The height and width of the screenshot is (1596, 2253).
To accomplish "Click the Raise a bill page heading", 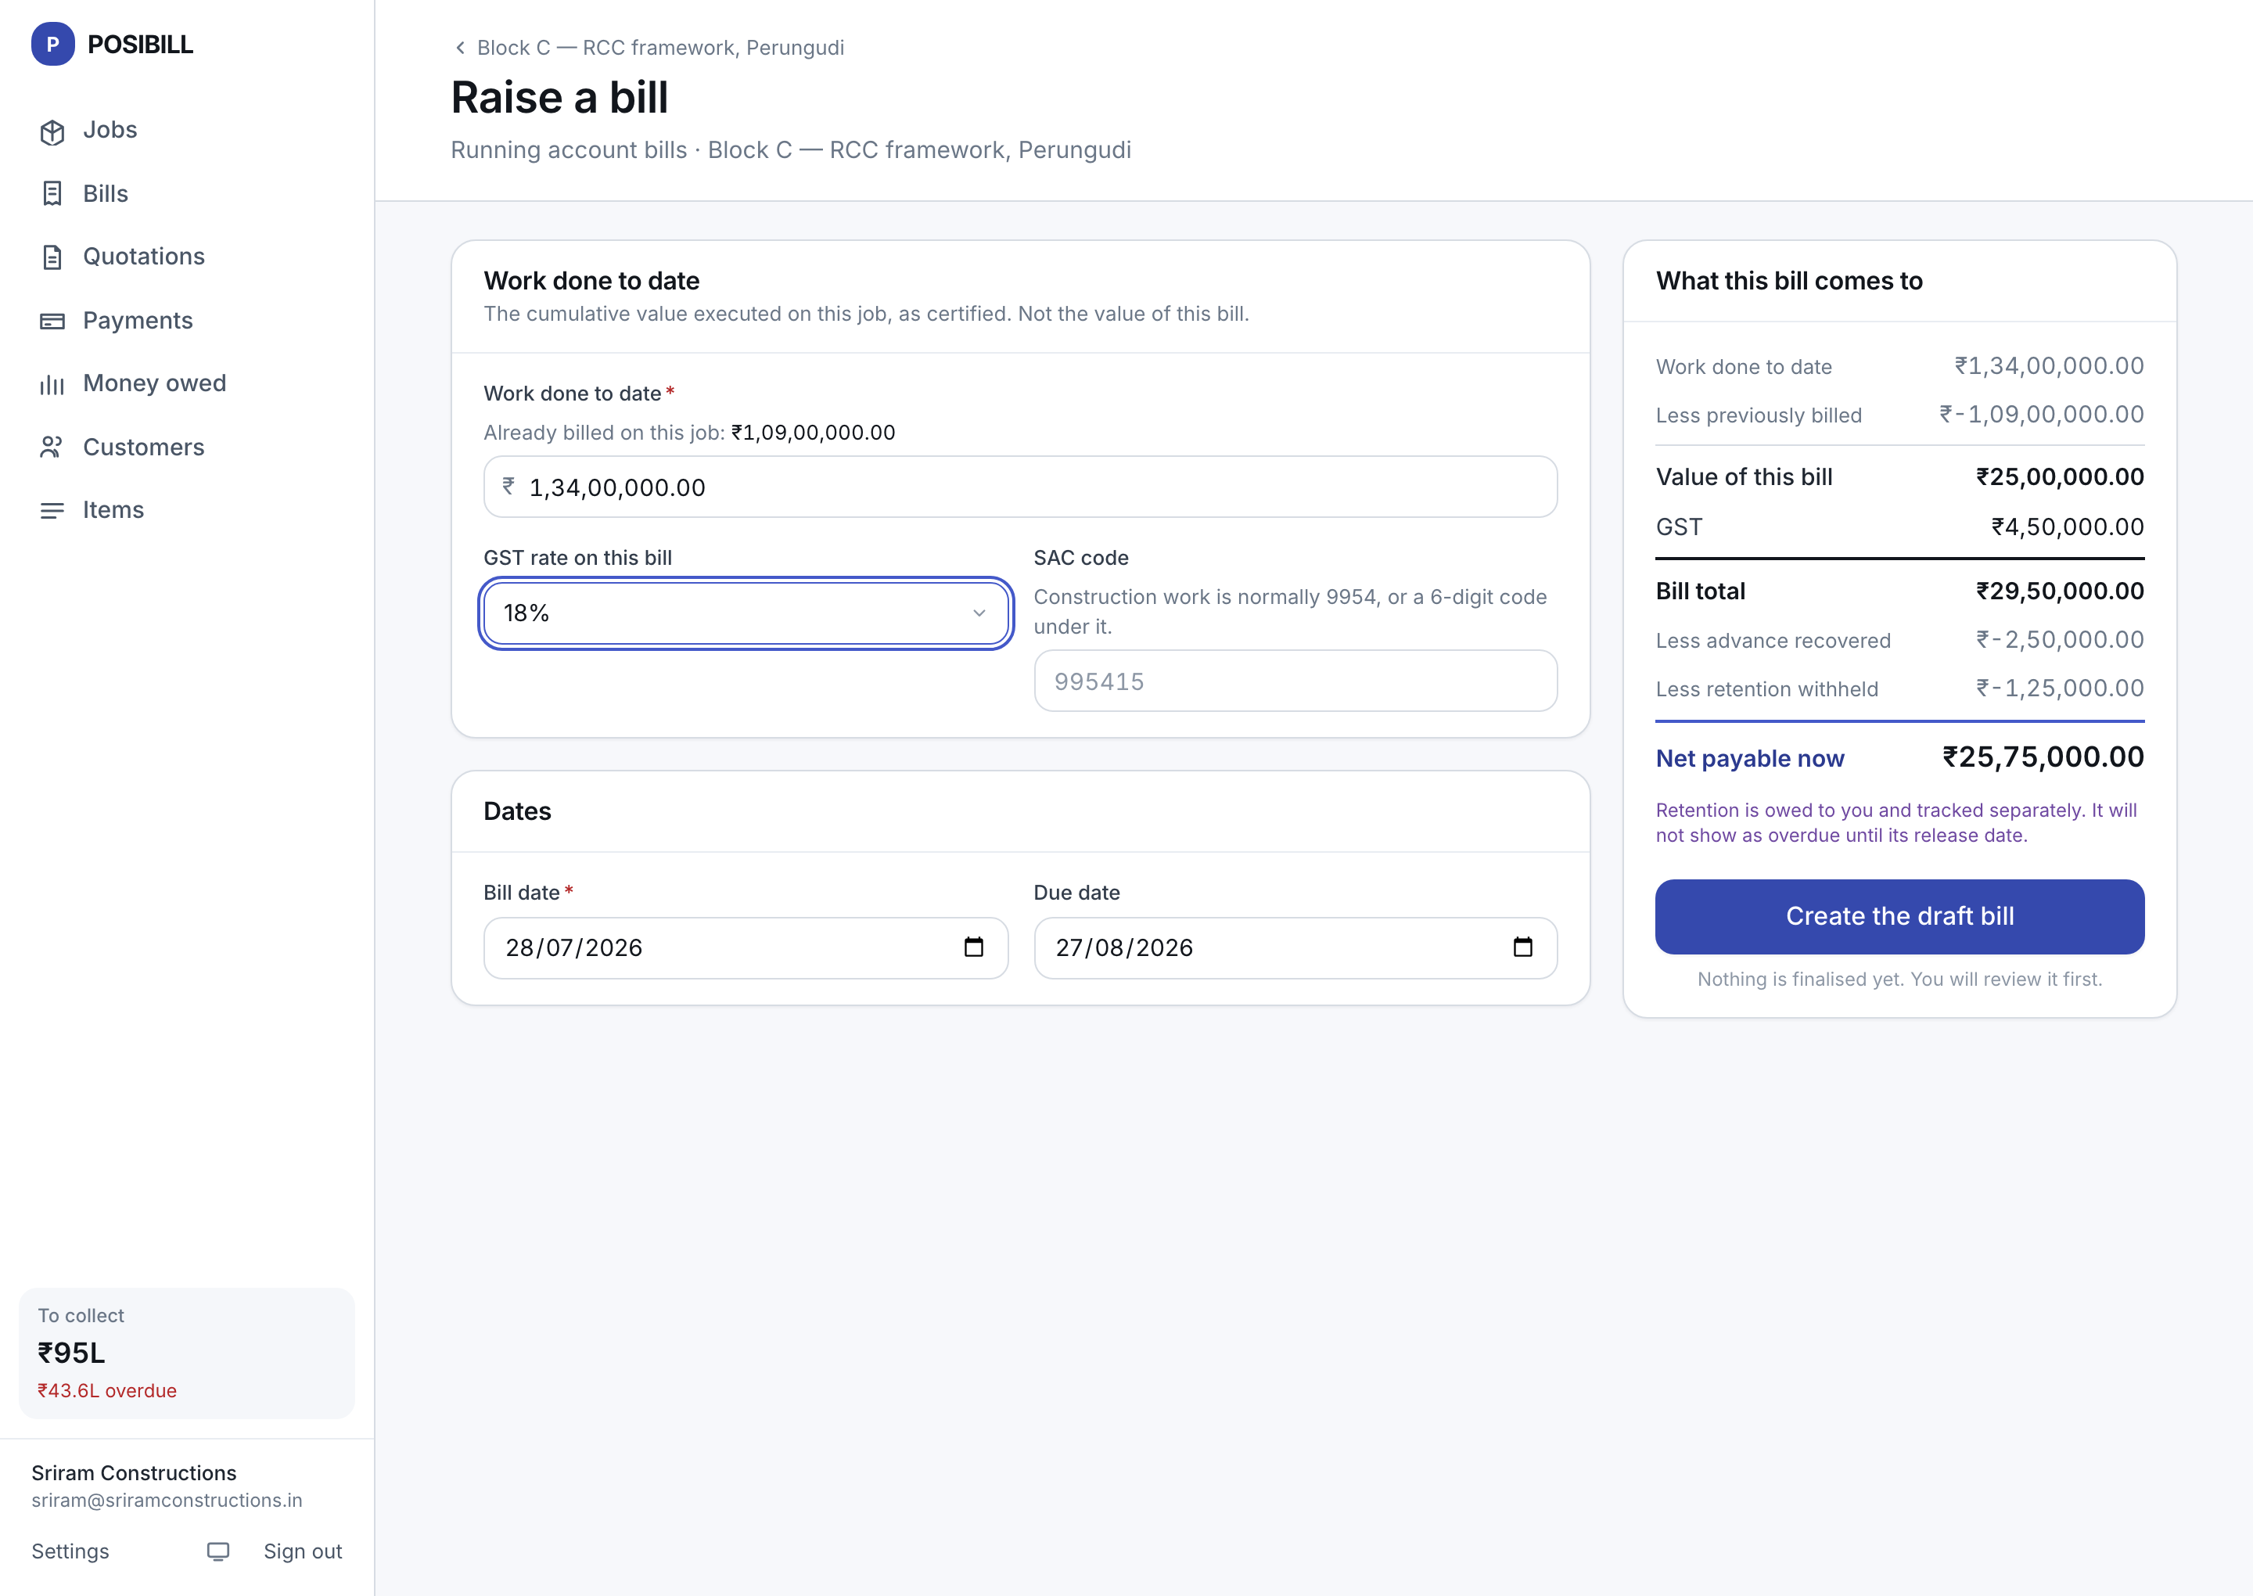I will [559, 97].
